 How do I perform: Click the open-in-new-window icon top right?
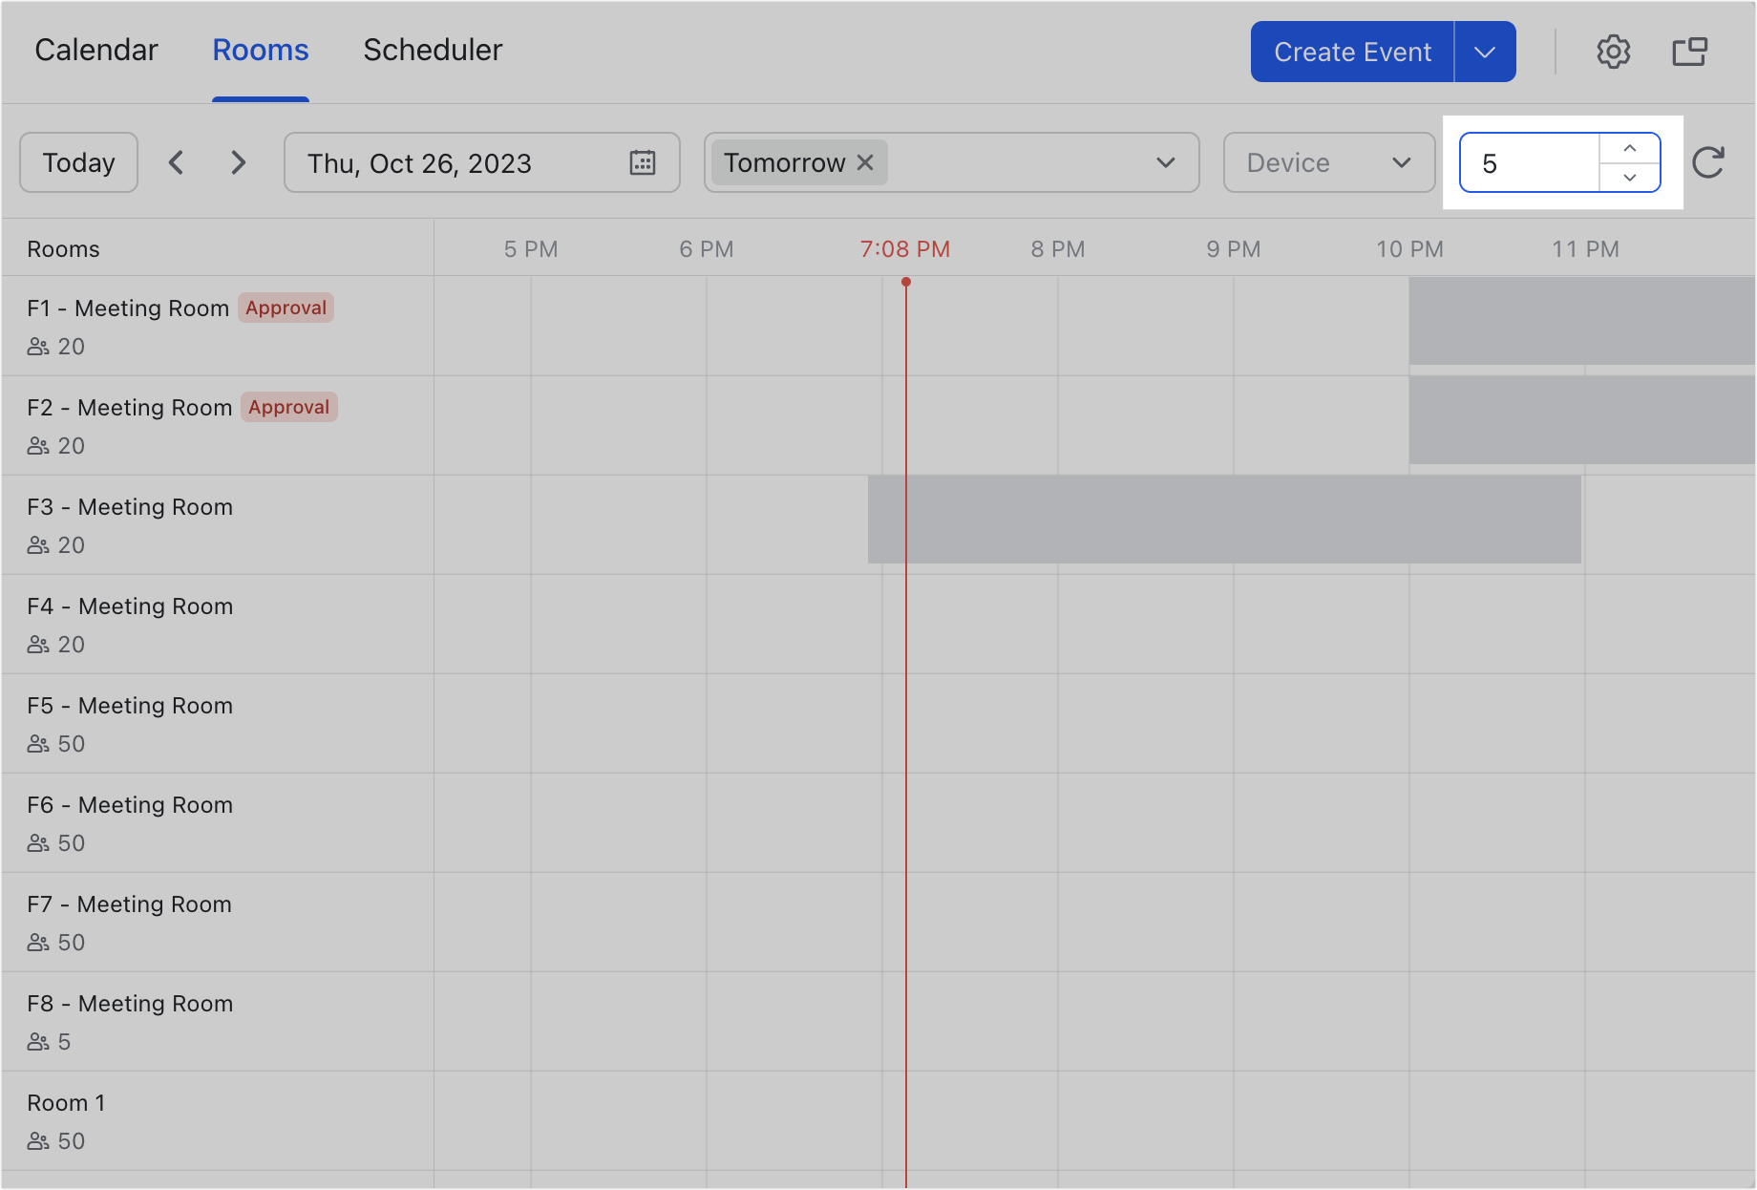[1690, 52]
